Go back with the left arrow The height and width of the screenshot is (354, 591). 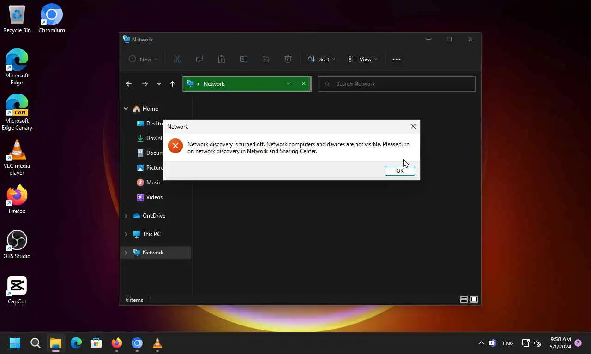click(x=129, y=84)
